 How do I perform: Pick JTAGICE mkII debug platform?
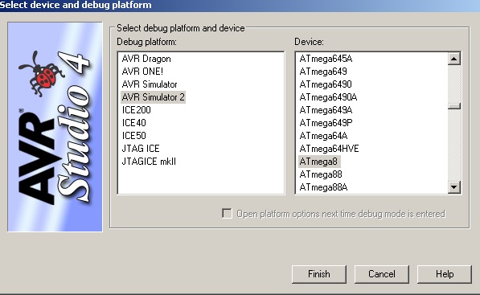click(149, 162)
